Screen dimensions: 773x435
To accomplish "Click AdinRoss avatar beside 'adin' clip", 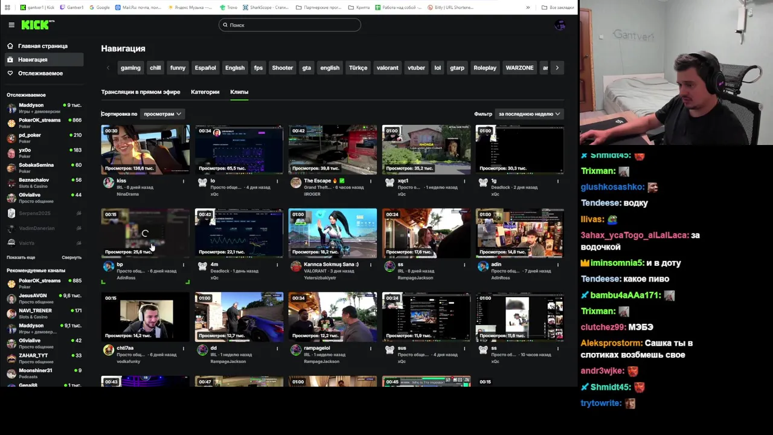I will [483, 266].
